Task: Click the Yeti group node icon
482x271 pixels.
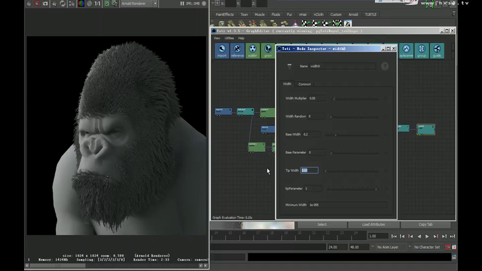Action: pyautogui.click(x=422, y=50)
